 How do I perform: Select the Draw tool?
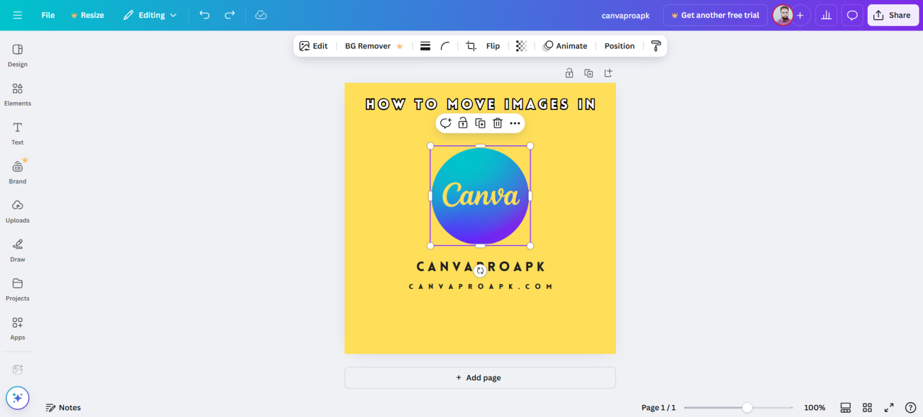point(17,250)
